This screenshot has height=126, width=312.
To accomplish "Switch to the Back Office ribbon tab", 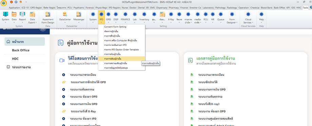I will [x=279, y=8].
